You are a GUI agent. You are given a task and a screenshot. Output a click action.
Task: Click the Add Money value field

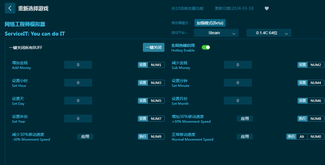point(78,65)
